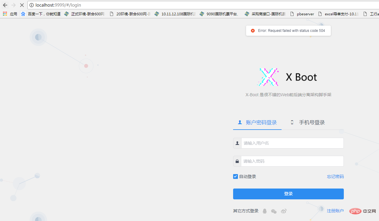The image size is (379, 221).
Task: Switch to the 手机号登录 tab
Action: point(308,122)
